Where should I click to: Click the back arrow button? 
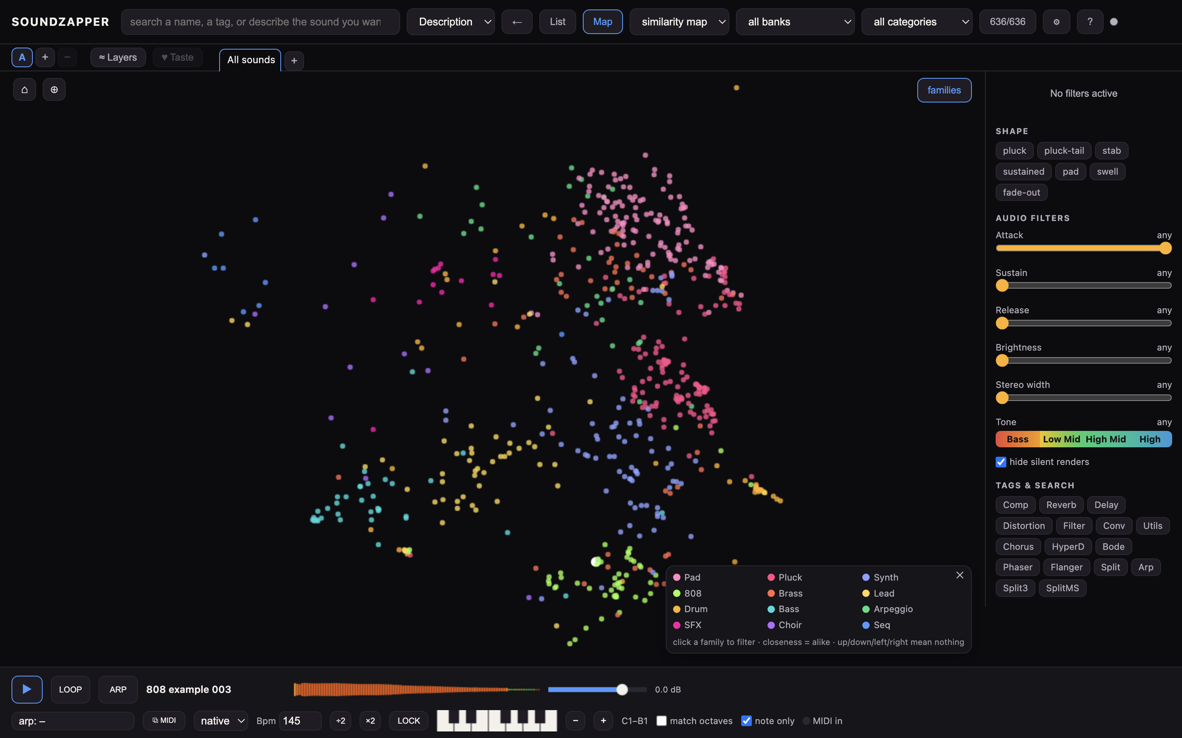coord(517,22)
